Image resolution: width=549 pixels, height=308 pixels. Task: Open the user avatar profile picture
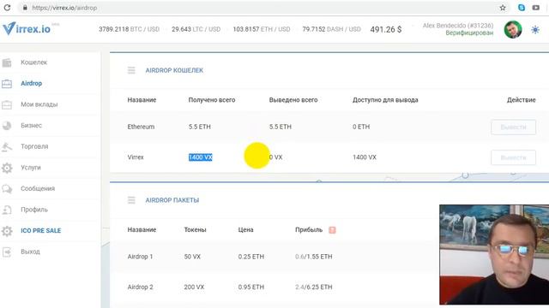pos(513,29)
